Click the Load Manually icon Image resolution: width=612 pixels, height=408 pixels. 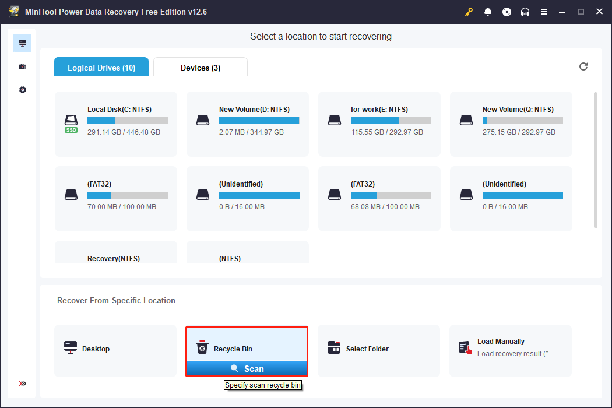pos(465,347)
